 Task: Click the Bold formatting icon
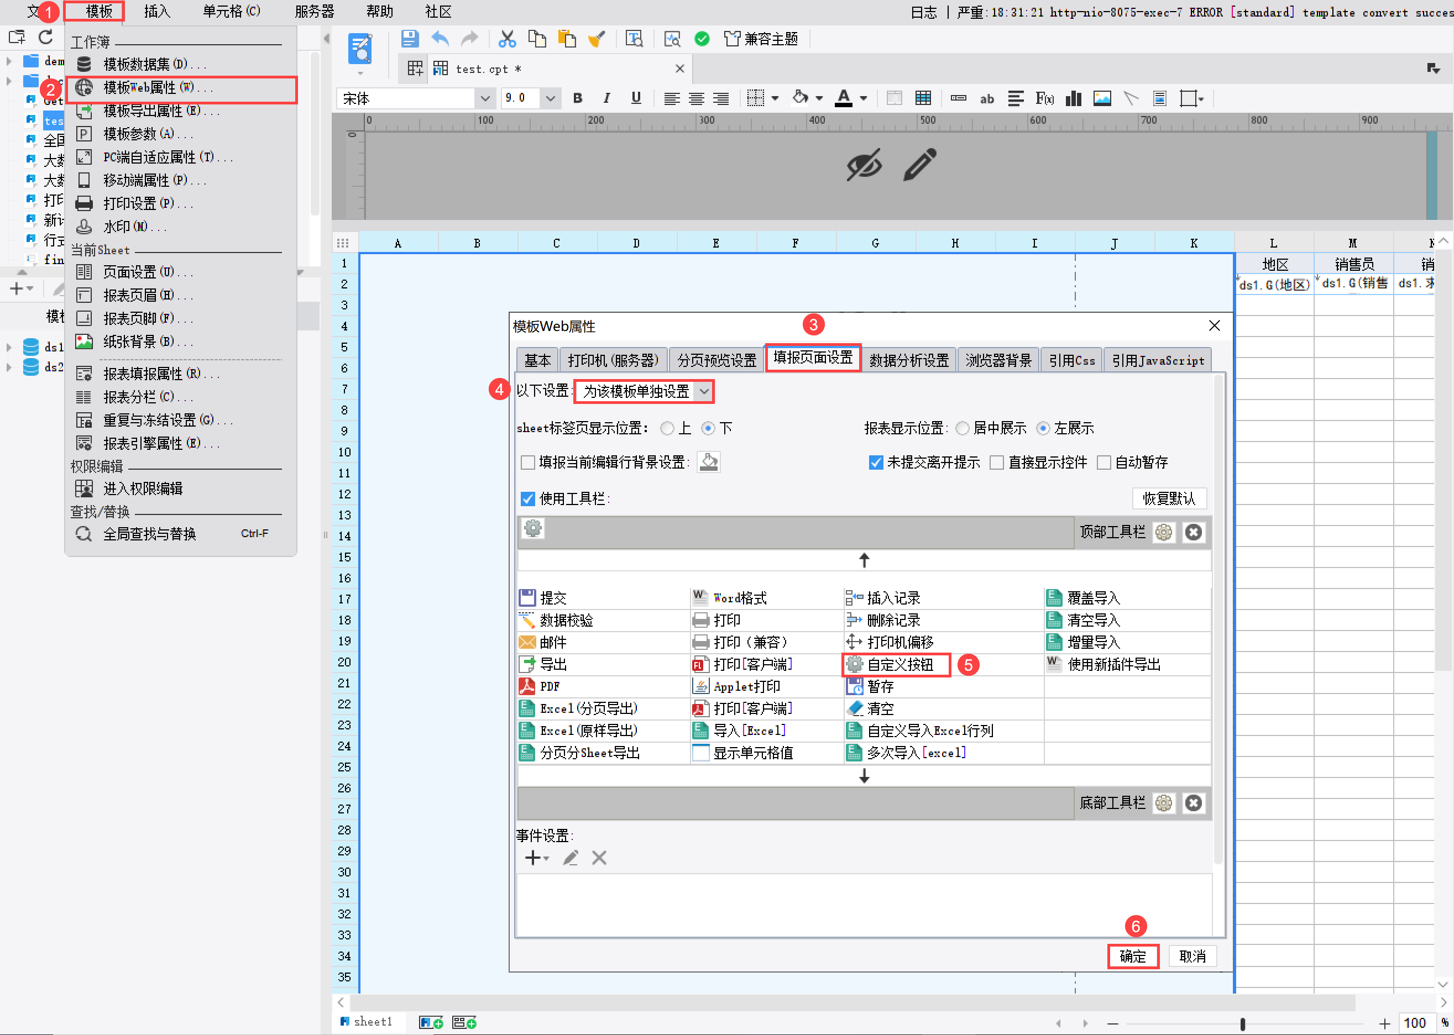578,98
